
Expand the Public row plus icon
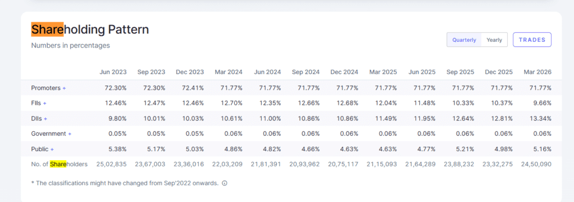(x=52, y=150)
